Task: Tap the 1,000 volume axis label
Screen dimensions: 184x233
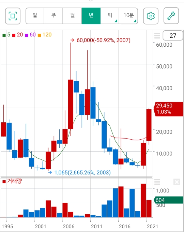Action: click(163, 190)
